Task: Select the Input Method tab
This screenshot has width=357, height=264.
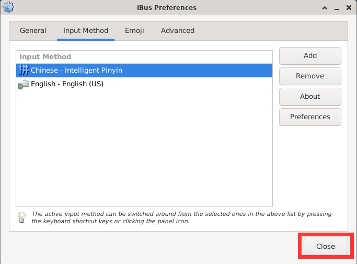Action: pyautogui.click(x=86, y=30)
